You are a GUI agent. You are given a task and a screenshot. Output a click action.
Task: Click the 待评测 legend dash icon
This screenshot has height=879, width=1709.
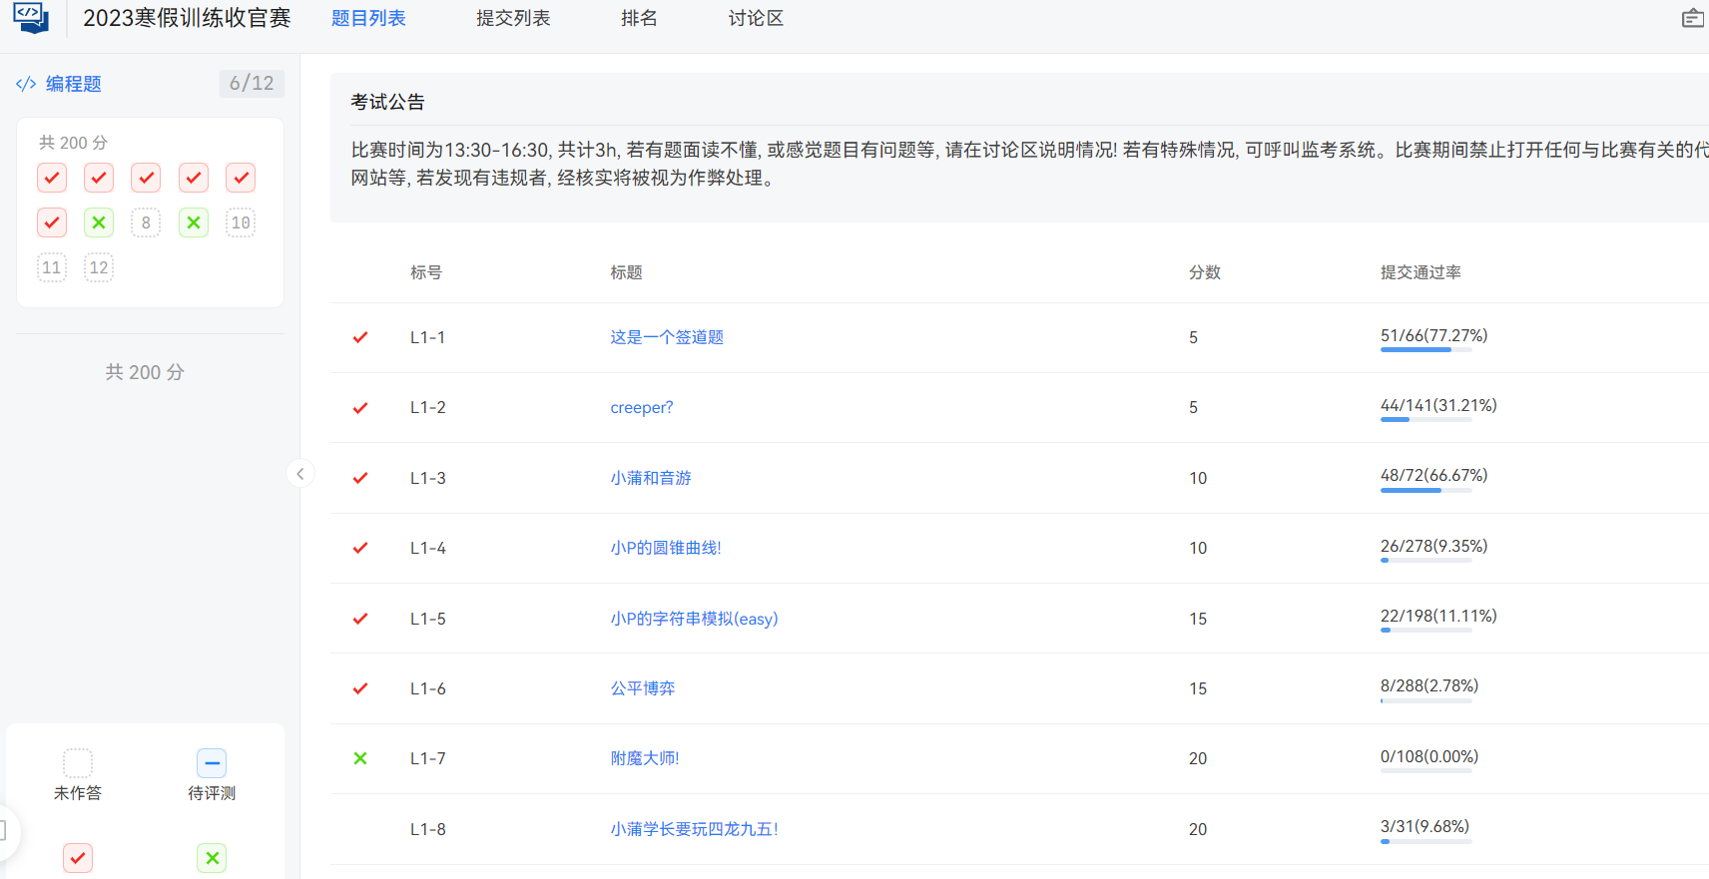[x=212, y=763]
